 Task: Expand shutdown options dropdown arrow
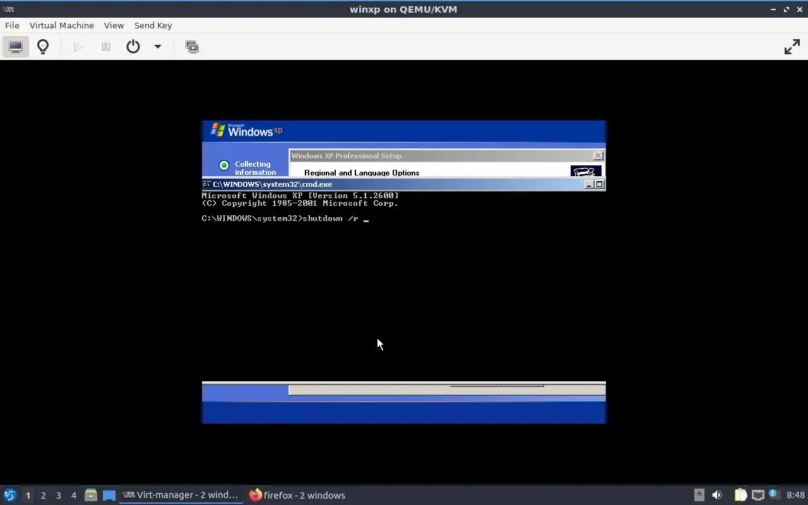coord(158,47)
